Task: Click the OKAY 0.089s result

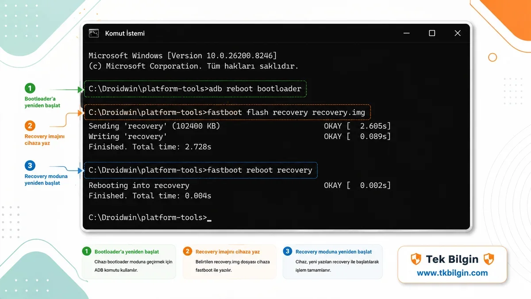Action: [x=358, y=136]
